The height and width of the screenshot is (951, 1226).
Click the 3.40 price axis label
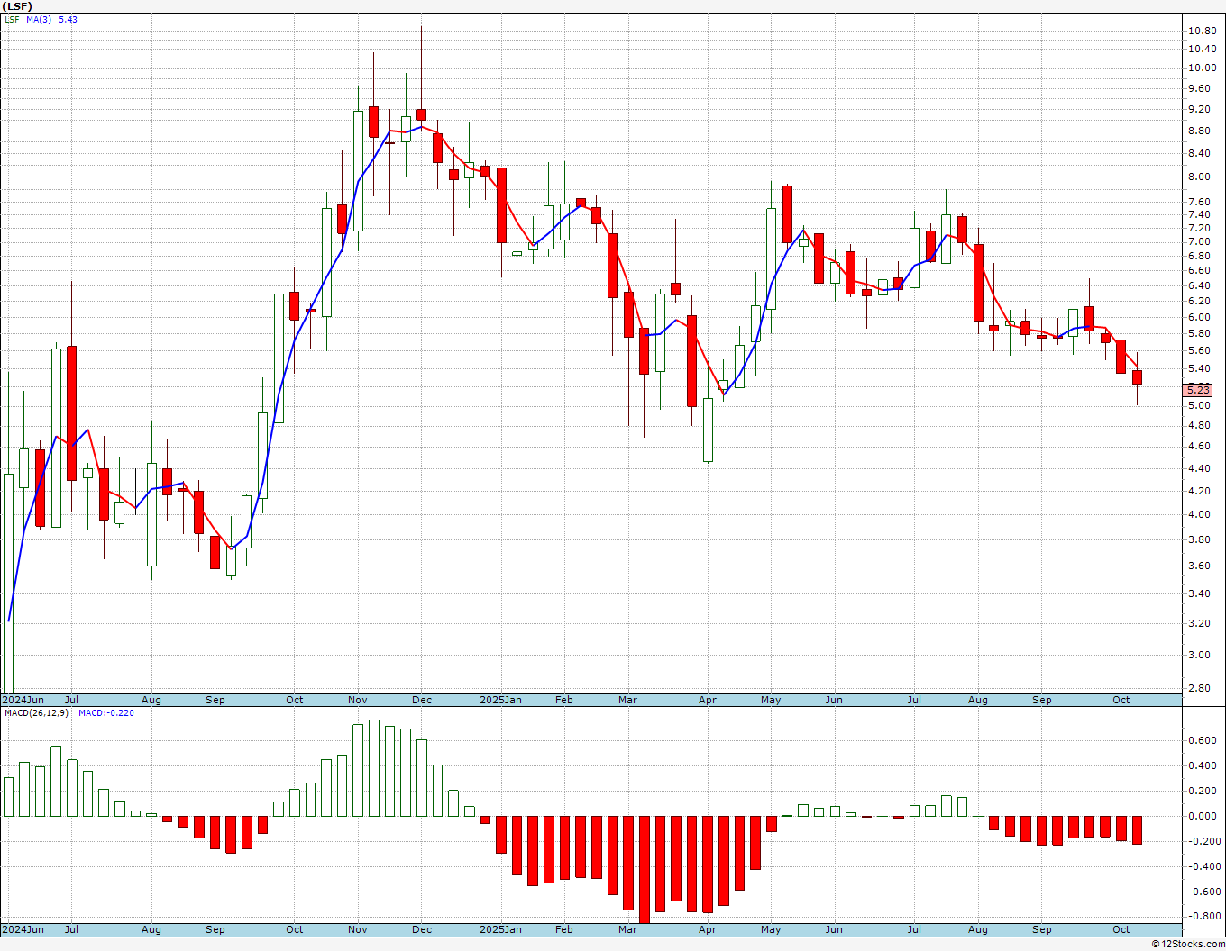(x=1198, y=593)
